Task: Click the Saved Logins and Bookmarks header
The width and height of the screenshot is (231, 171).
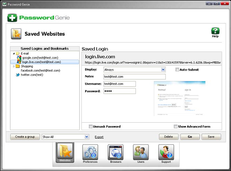Action: 45,48
